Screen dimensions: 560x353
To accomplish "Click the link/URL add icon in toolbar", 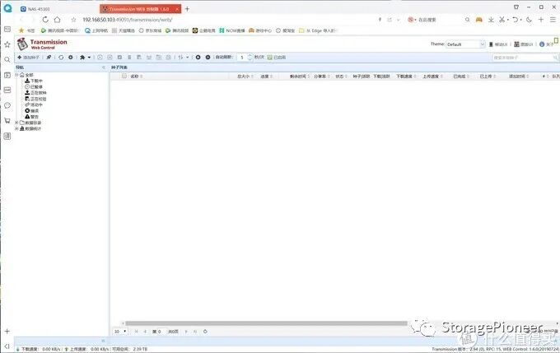I will click(49, 57).
